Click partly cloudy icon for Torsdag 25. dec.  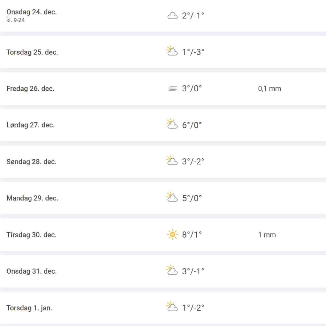[172, 51]
